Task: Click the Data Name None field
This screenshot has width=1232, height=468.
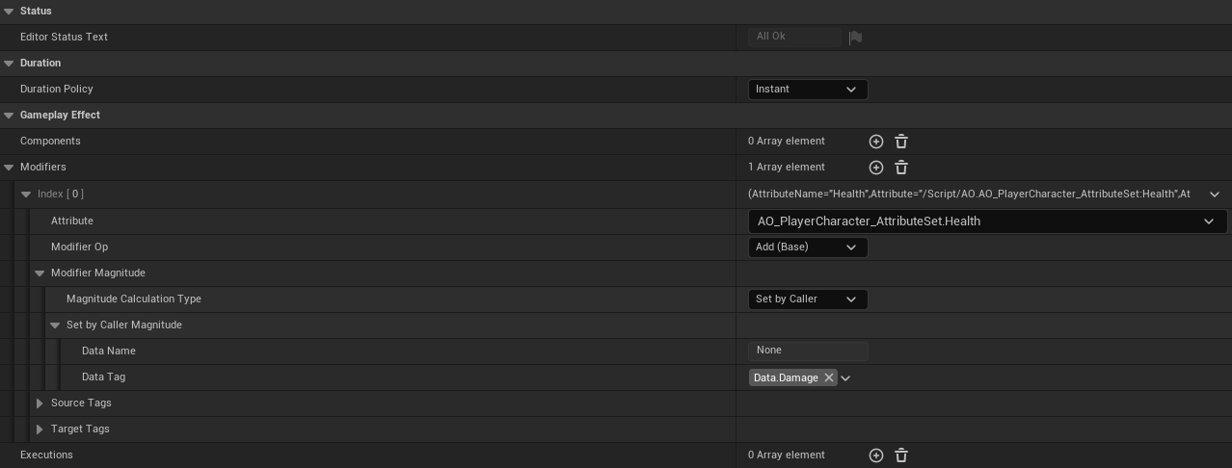Action: point(808,351)
